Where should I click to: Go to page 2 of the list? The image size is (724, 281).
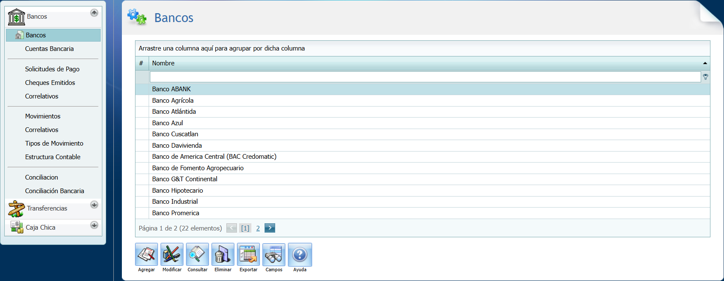(258, 228)
